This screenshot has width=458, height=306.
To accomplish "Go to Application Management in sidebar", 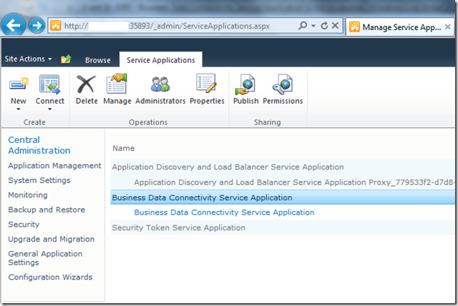I will (x=54, y=166).
